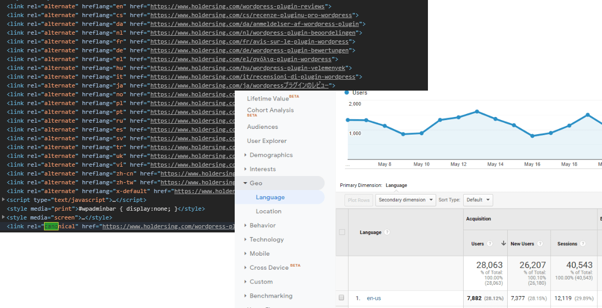Select Language as primary dimension
The height and width of the screenshot is (308, 602).
(x=396, y=185)
